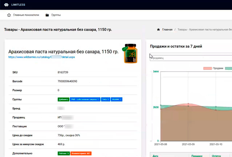Click the discounted price 469 р.
The height and width of the screenshot is (157, 232).
(x=61, y=144)
